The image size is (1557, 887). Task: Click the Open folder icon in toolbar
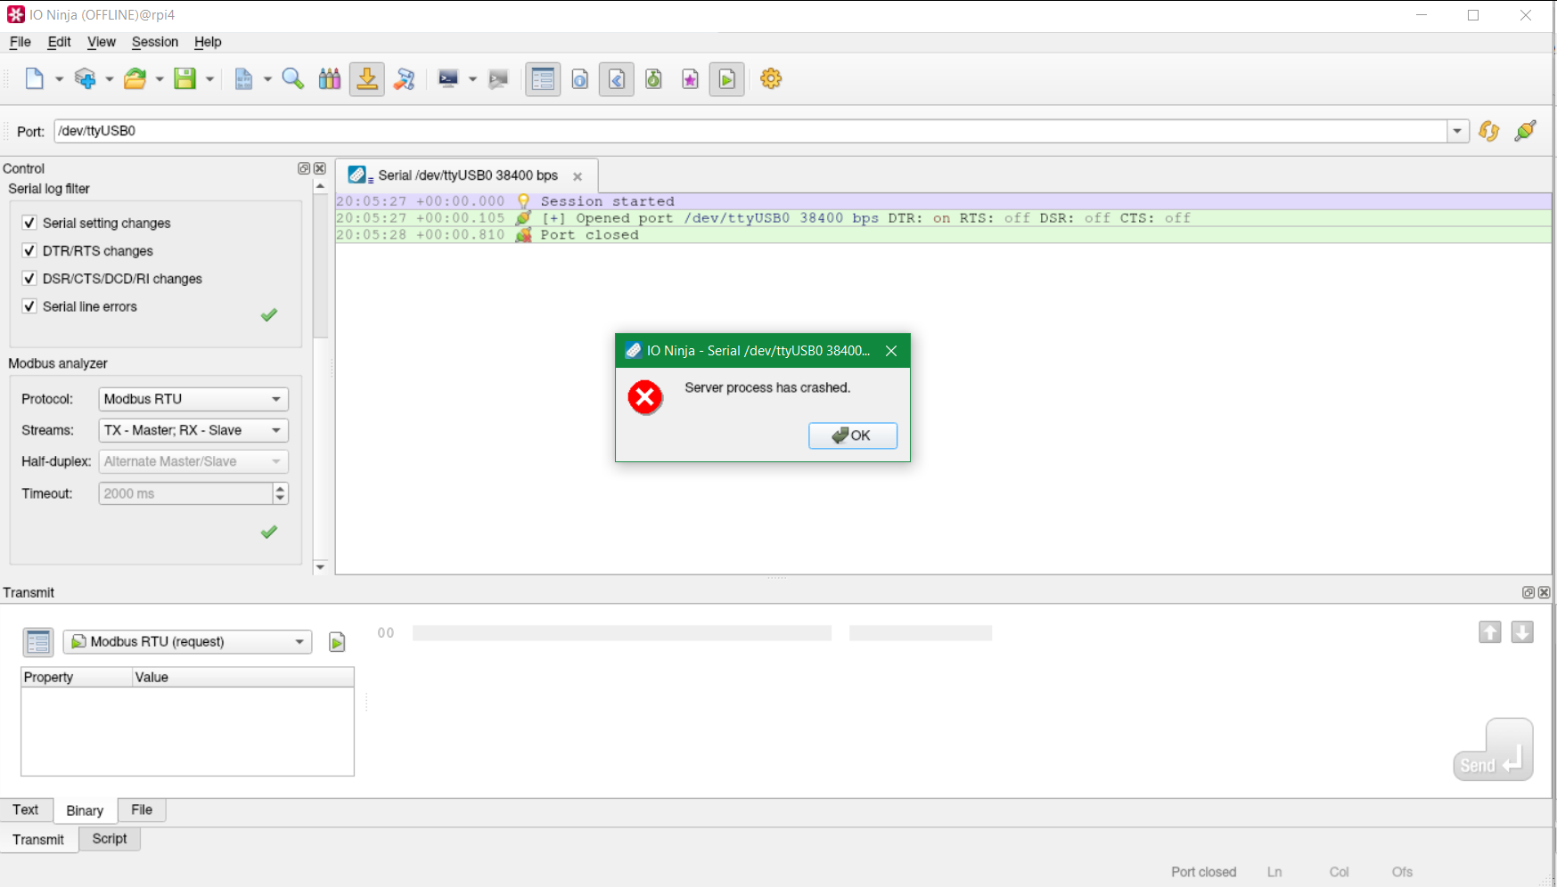pos(135,79)
